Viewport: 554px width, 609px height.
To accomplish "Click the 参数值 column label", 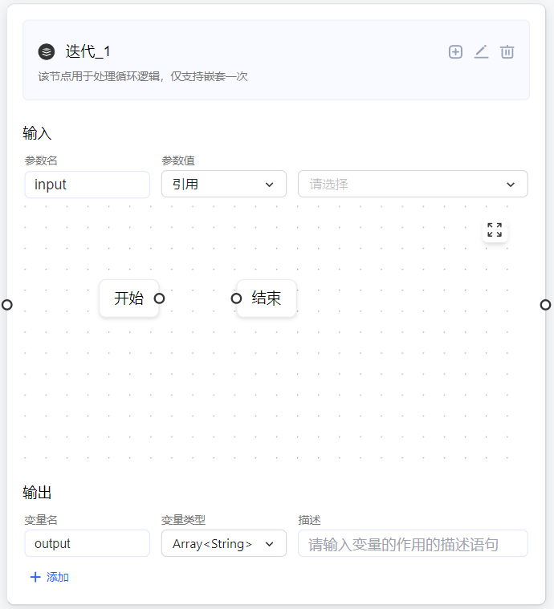I will [x=178, y=160].
